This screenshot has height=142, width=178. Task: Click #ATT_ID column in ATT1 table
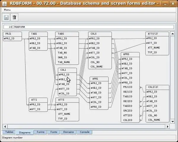[x=35, y=109]
